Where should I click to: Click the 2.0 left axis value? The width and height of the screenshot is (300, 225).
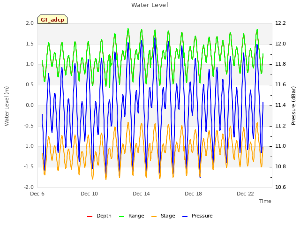(x=30, y=23)
